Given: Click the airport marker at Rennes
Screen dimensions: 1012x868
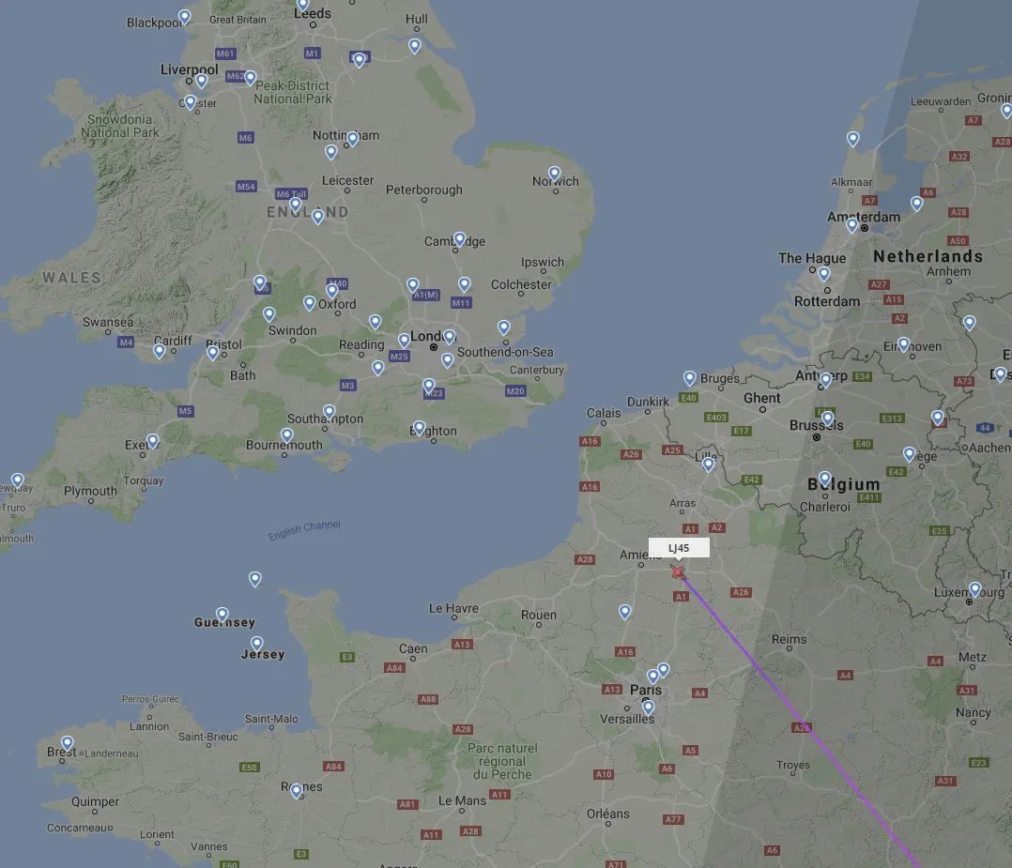Looking at the screenshot, I should click(x=297, y=791).
